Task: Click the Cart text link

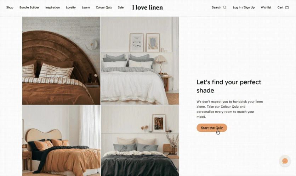Action: click(280, 7)
